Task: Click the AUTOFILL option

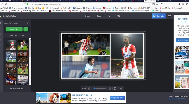Action: pos(13,36)
